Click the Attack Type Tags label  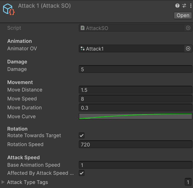28,182
